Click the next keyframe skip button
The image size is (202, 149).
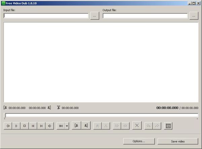coord(61,126)
